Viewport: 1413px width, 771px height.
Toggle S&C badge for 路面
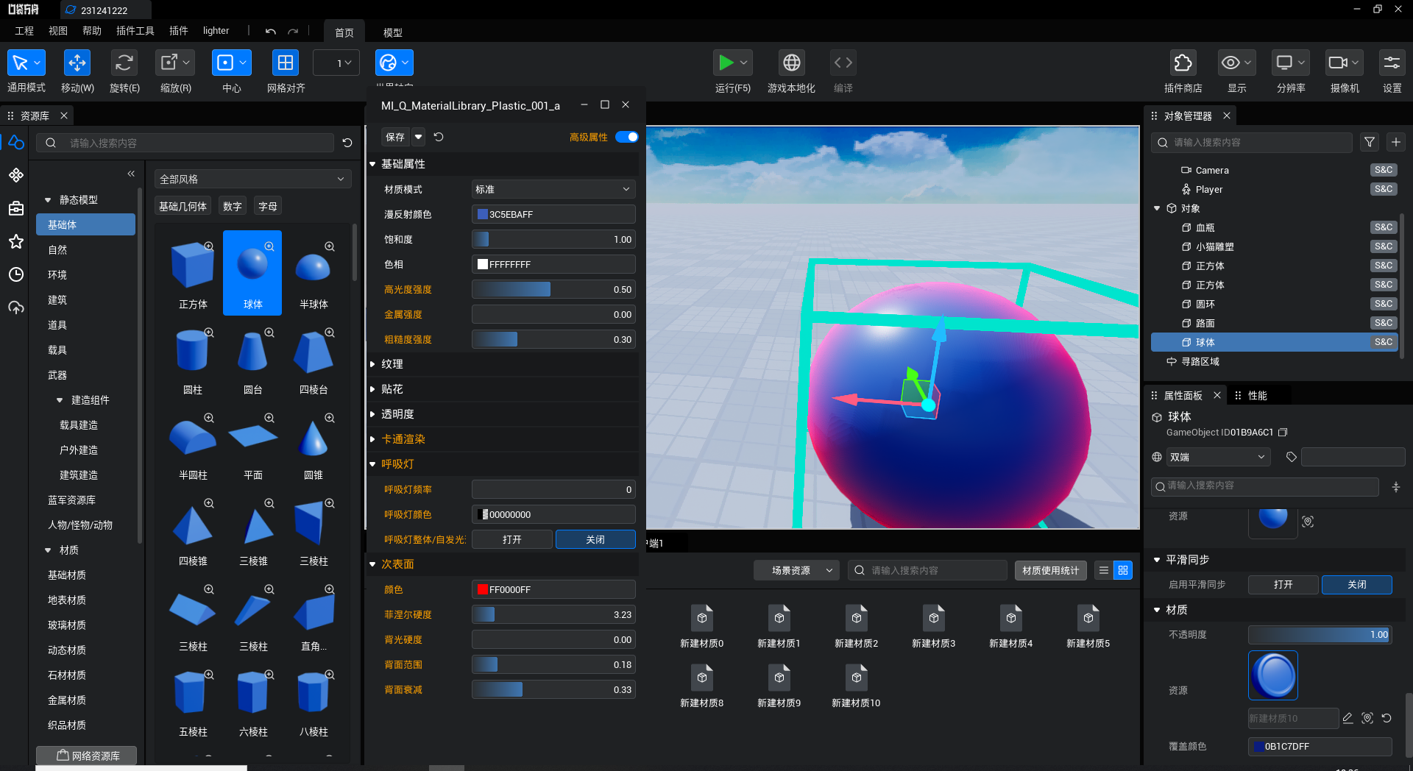(x=1384, y=323)
